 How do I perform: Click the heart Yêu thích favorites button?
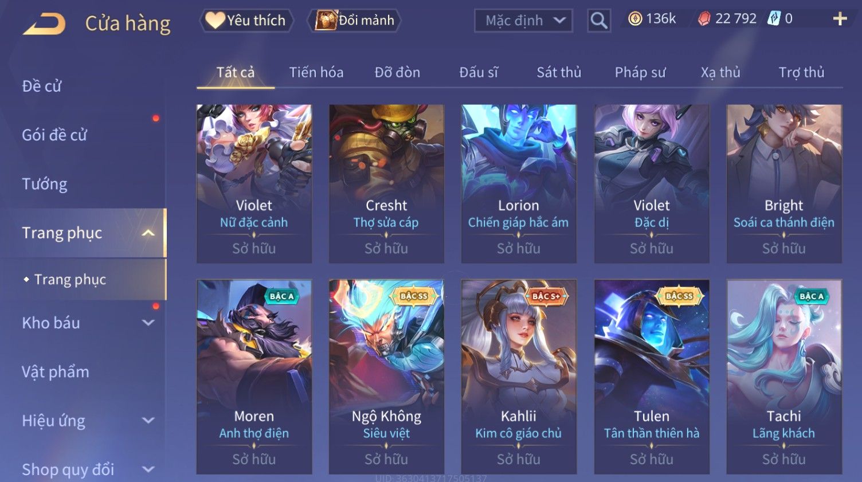[246, 21]
